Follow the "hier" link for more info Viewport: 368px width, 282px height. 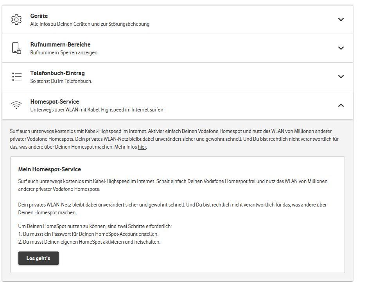click(142, 147)
